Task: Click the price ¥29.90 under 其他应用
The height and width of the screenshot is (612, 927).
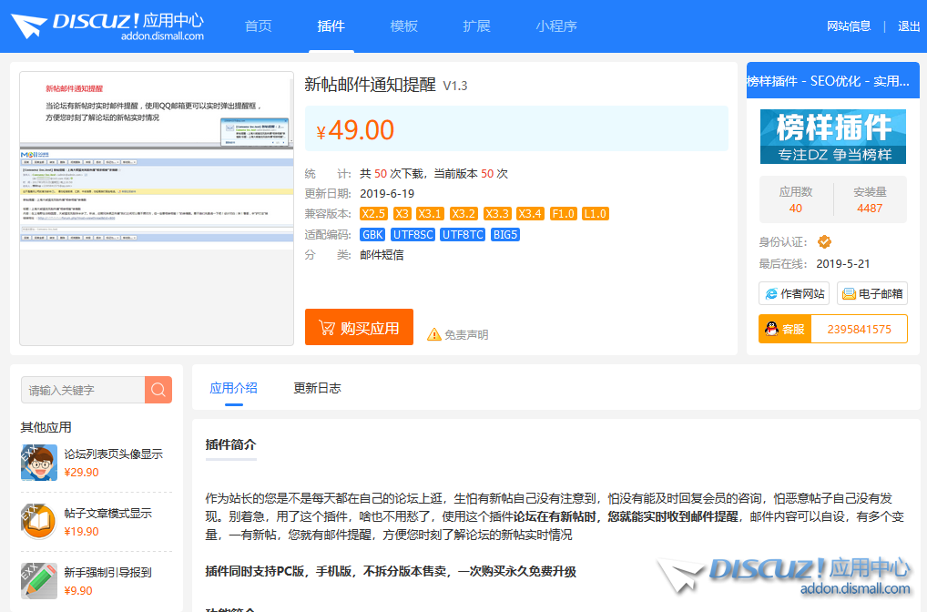Action: pyautogui.click(x=81, y=473)
